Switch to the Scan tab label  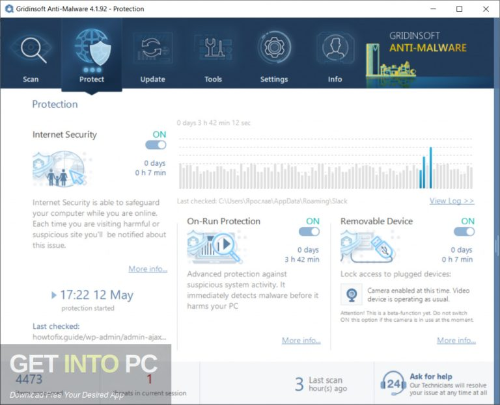31,79
